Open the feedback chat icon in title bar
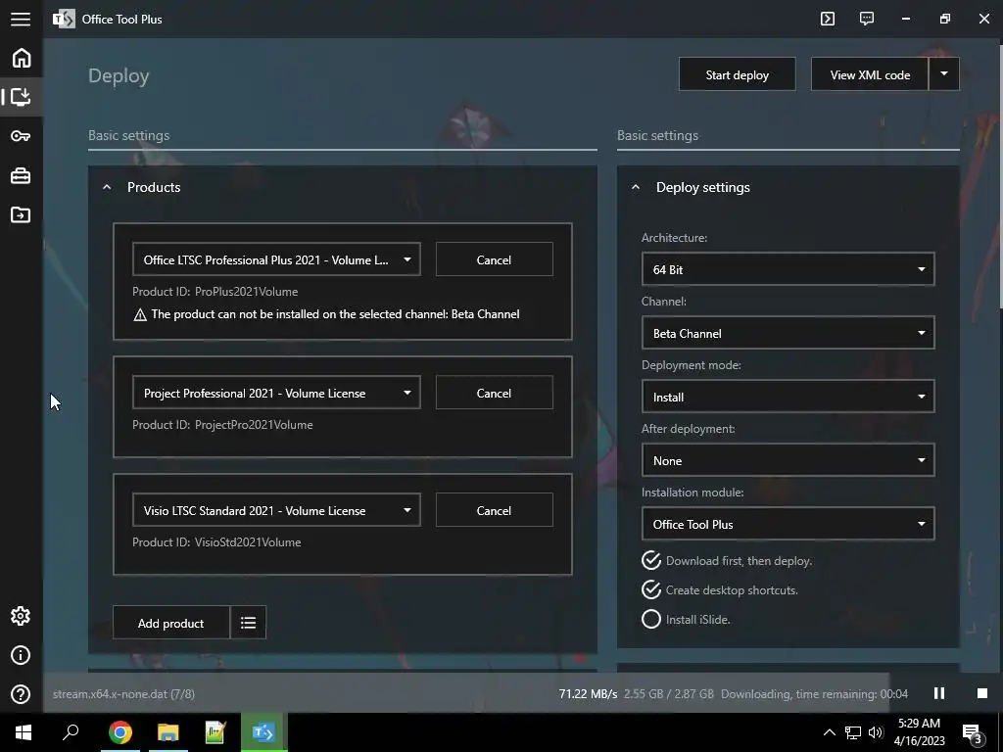The height and width of the screenshot is (752, 1003). [x=867, y=19]
